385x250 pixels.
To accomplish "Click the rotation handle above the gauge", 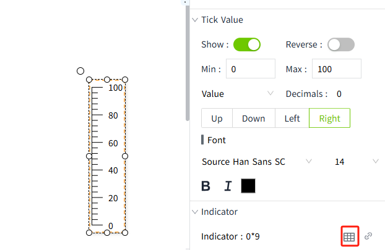I will point(80,71).
